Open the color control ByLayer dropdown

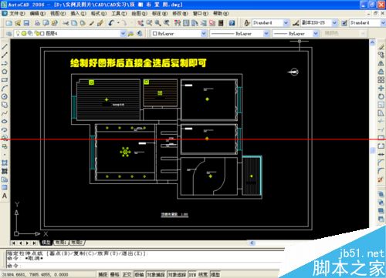click(204, 33)
